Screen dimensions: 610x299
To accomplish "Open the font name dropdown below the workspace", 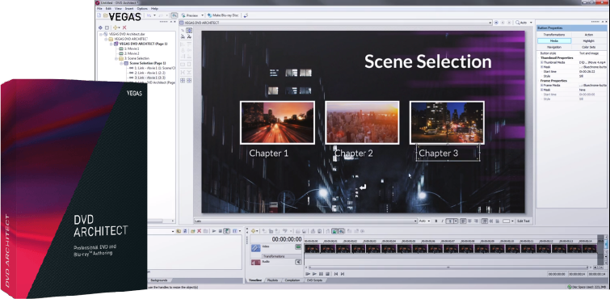I will tap(415, 221).
